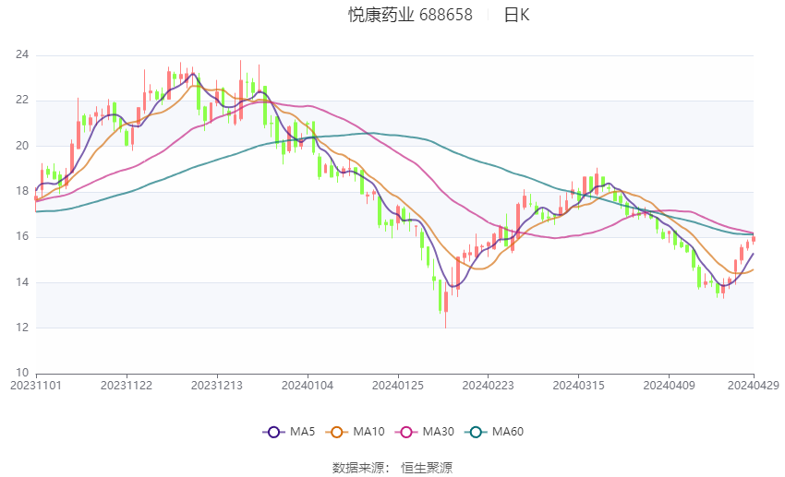Click the purple MA5 legend circle marker
This screenshot has width=785, height=477.
pyautogui.click(x=272, y=431)
